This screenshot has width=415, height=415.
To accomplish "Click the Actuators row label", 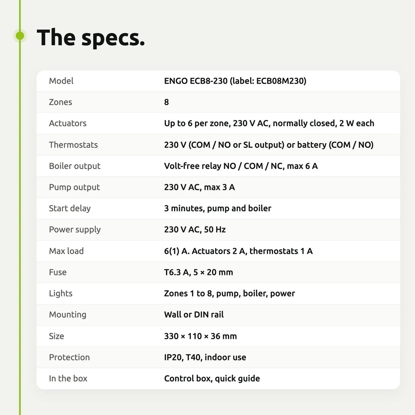I will [x=68, y=123].
